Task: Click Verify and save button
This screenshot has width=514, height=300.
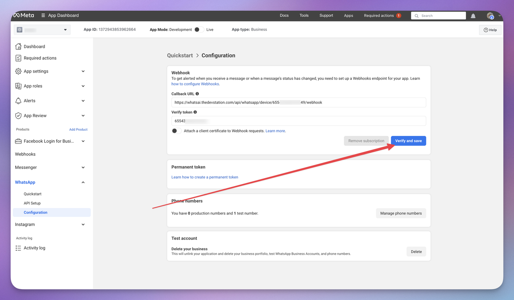Action: (408, 141)
